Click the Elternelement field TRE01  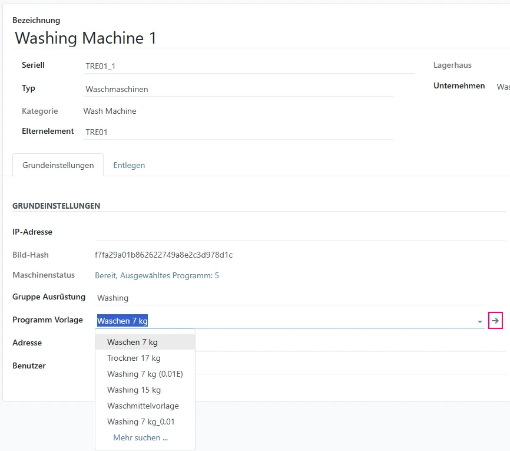click(x=177, y=131)
